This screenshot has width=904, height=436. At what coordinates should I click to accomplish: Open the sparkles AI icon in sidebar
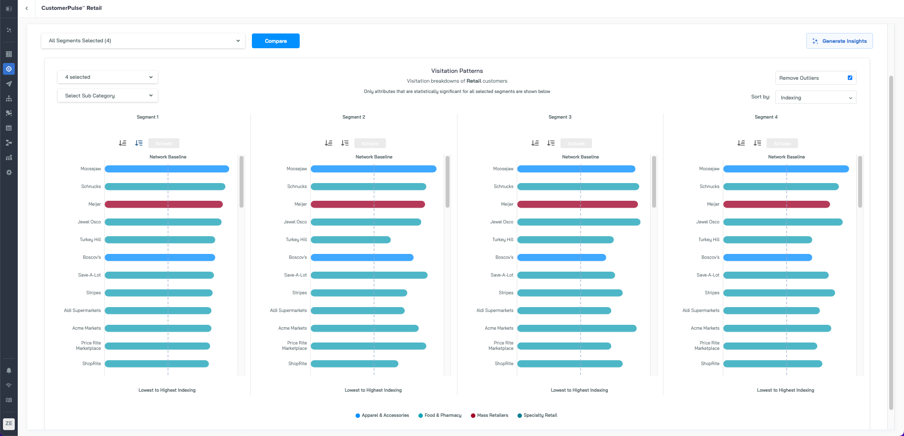pos(9,30)
